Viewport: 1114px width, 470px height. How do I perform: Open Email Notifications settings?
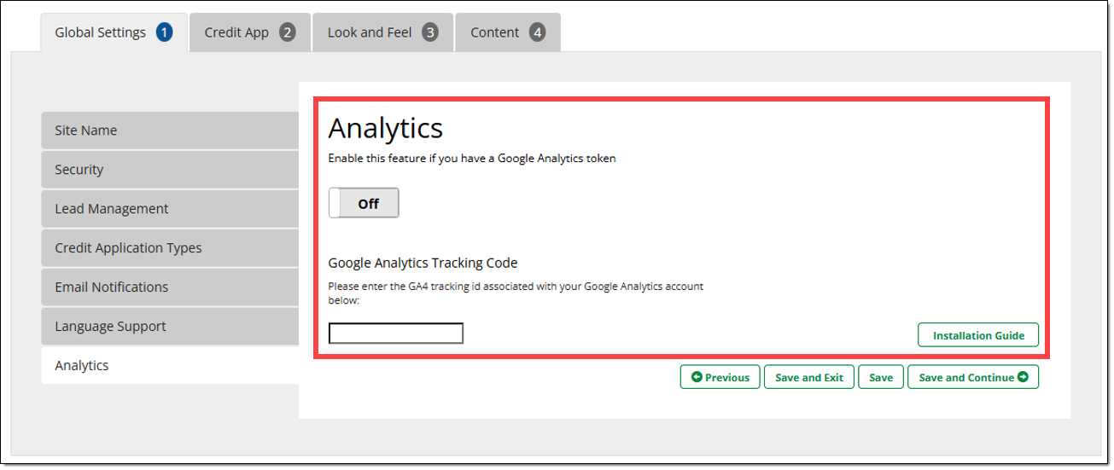tap(169, 287)
